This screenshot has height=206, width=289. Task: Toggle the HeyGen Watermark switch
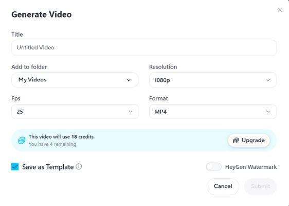coord(213,167)
